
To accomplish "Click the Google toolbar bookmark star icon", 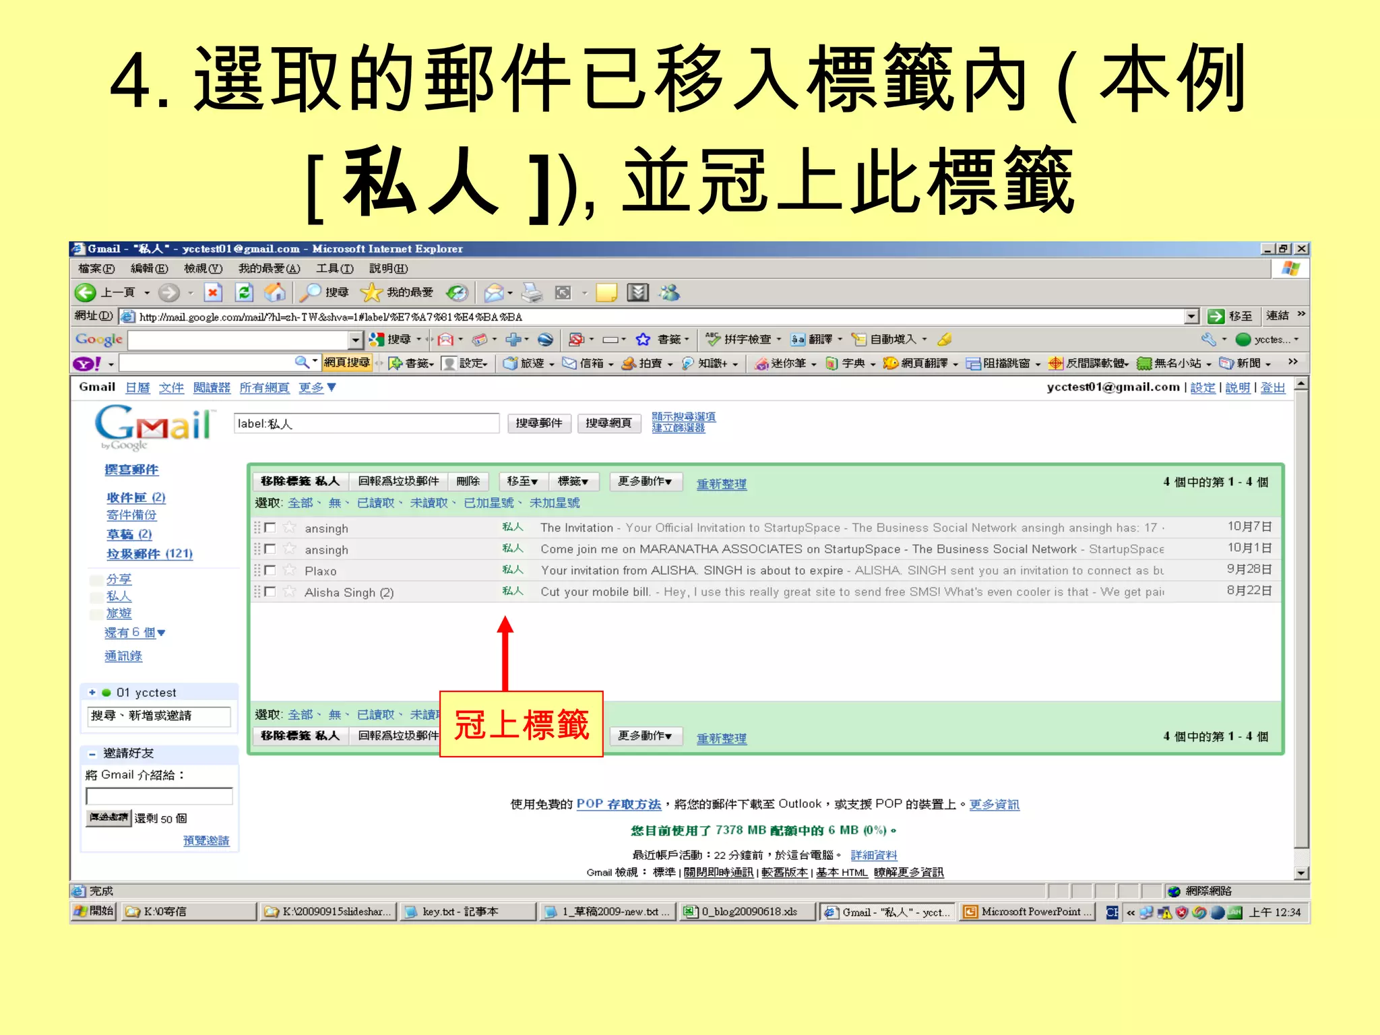I will point(643,339).
